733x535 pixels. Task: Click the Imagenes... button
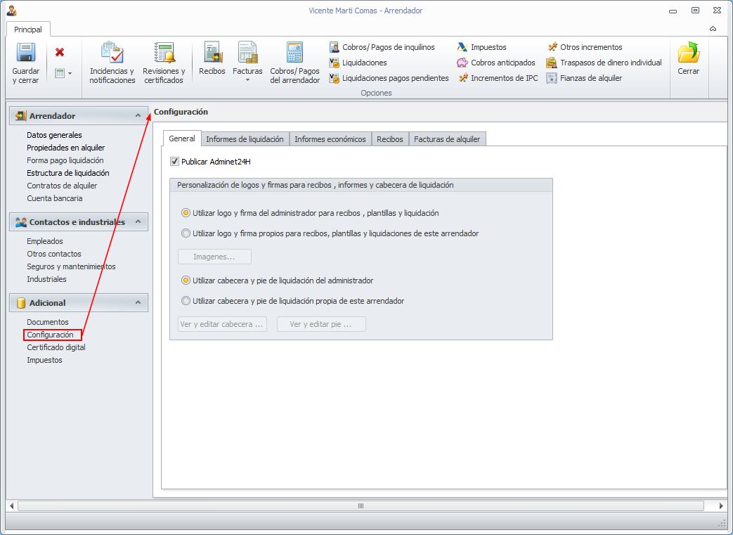(214, 257)
